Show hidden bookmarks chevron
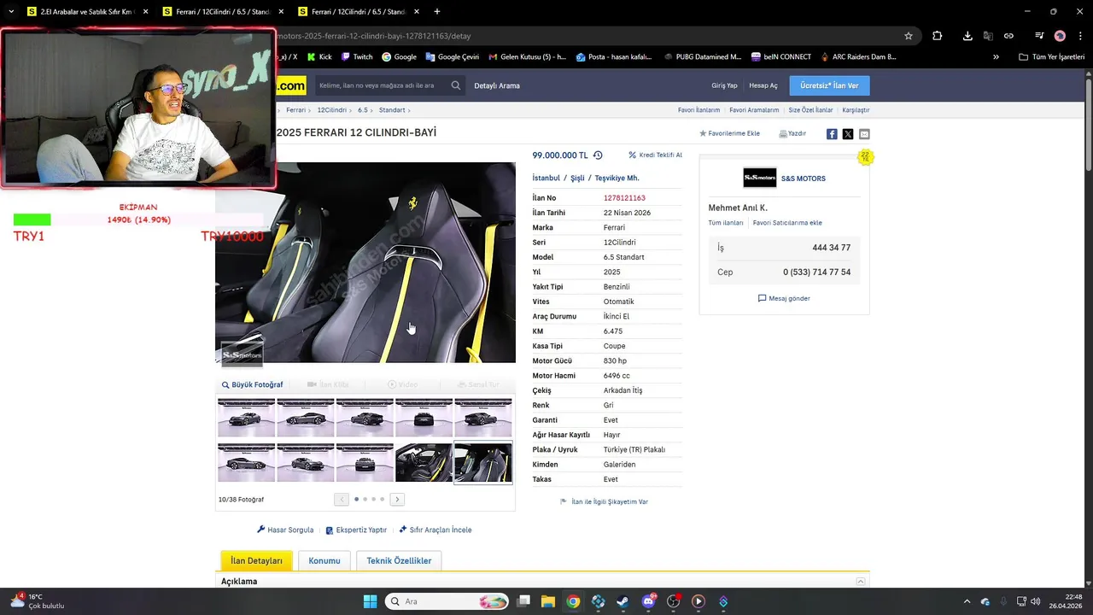 coord(996,56)
